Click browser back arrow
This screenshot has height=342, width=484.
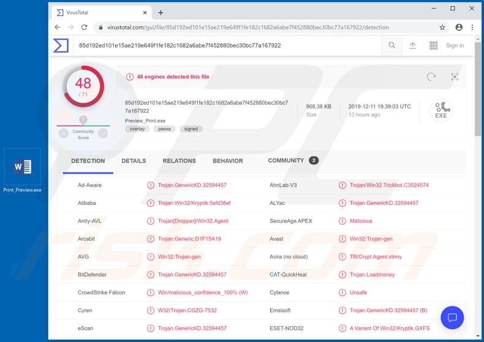pos(58,27)
